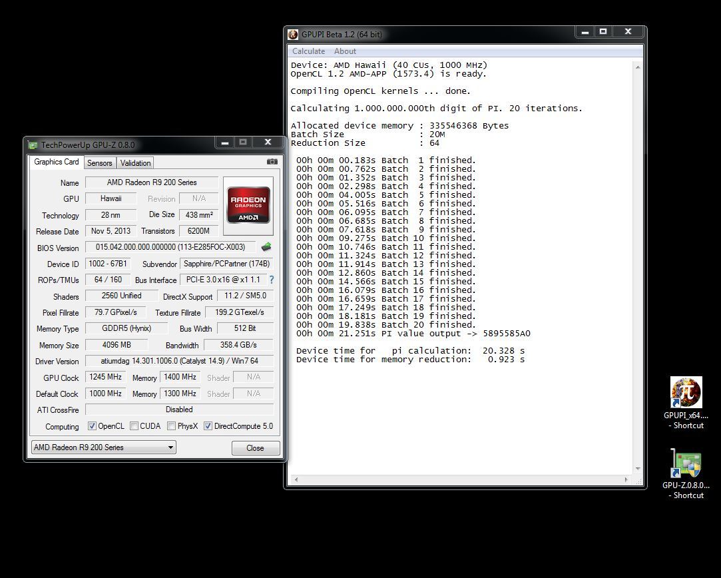Click the Driver Version field

179,361
